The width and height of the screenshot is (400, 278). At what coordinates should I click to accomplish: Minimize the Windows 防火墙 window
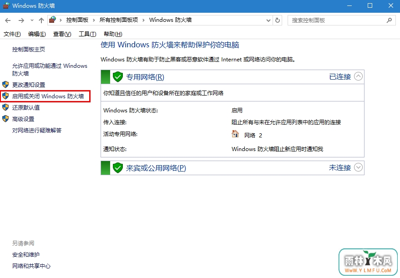tap(349, 5)
